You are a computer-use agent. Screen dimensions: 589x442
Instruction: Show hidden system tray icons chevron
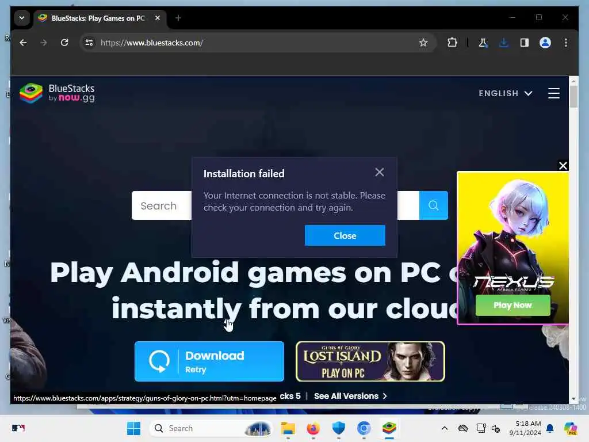point(445,428)
